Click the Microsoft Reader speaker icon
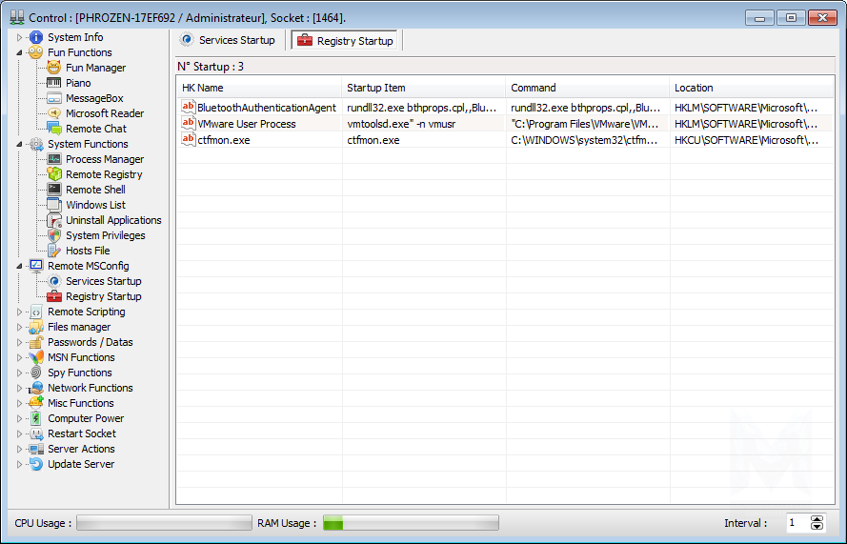The height and width of the screenshot is (544, 847). 54,113
